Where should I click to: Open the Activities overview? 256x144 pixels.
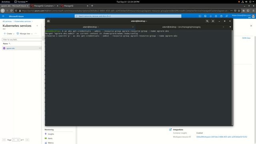point(6,2)
